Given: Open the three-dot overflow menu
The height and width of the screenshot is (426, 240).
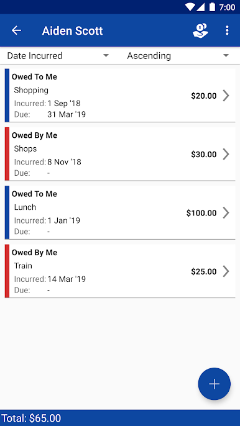Looking at the screenshot, I should (227, 30).
